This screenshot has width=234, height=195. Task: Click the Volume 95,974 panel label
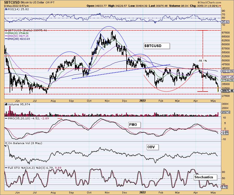click(x=19, y=104)
